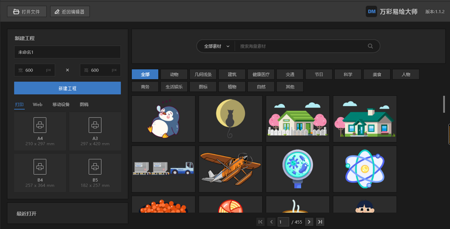Image resolution: width=450 pixels, height=229 pixels.
Task: Go to first page of materials
Action: click(261, 222)
